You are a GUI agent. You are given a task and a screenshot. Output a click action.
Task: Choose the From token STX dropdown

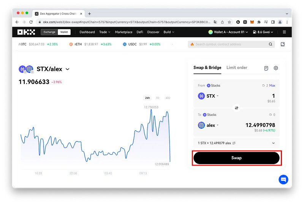click(208, 96)
